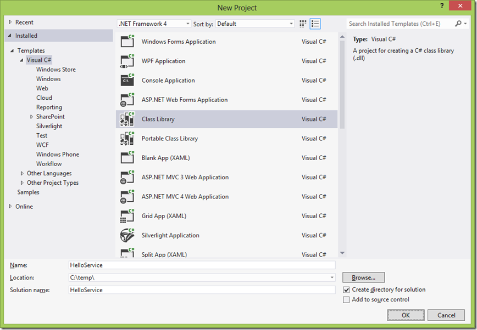This screenshot has width=477, height=330.
Task: Click the WPF Application template icon
Action: coord(127,61)
